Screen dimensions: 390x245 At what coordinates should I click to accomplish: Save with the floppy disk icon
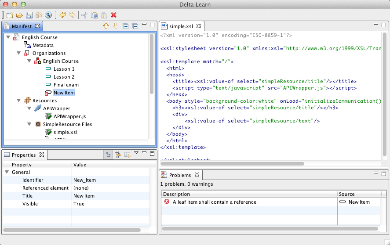pos(29,15)
